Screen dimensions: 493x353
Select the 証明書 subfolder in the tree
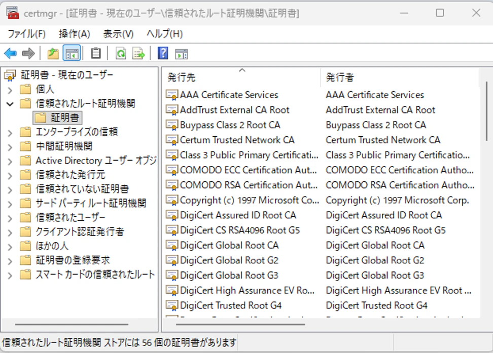58,118
